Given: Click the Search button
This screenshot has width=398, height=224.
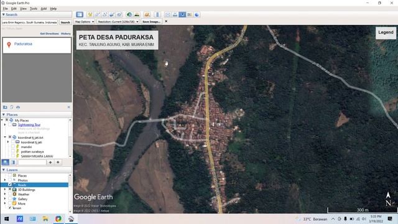Looking at the screenshot, I should pos(65,22).
